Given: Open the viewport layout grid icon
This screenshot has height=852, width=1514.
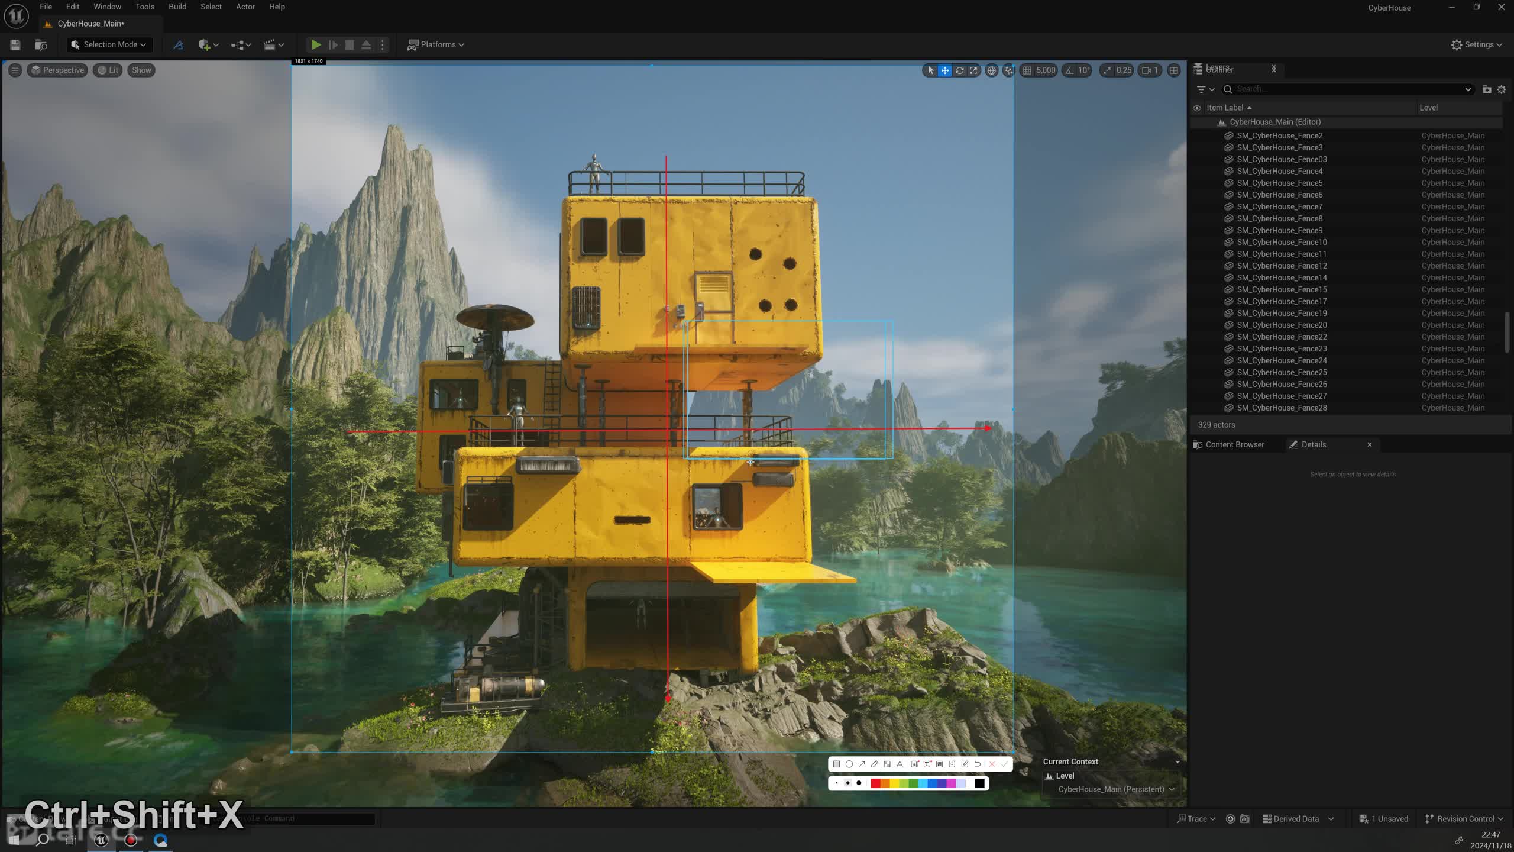Looking at the screenshot, I should [x=1174, y=70].
